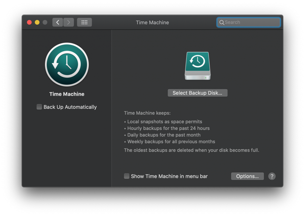The height and width of the screenshot is (216, 305).
Task: Click the back navigation arrow
Action: (x=57, y=22)
